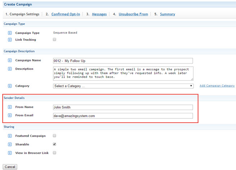Click into the From Email field

(x=123, y=116)
